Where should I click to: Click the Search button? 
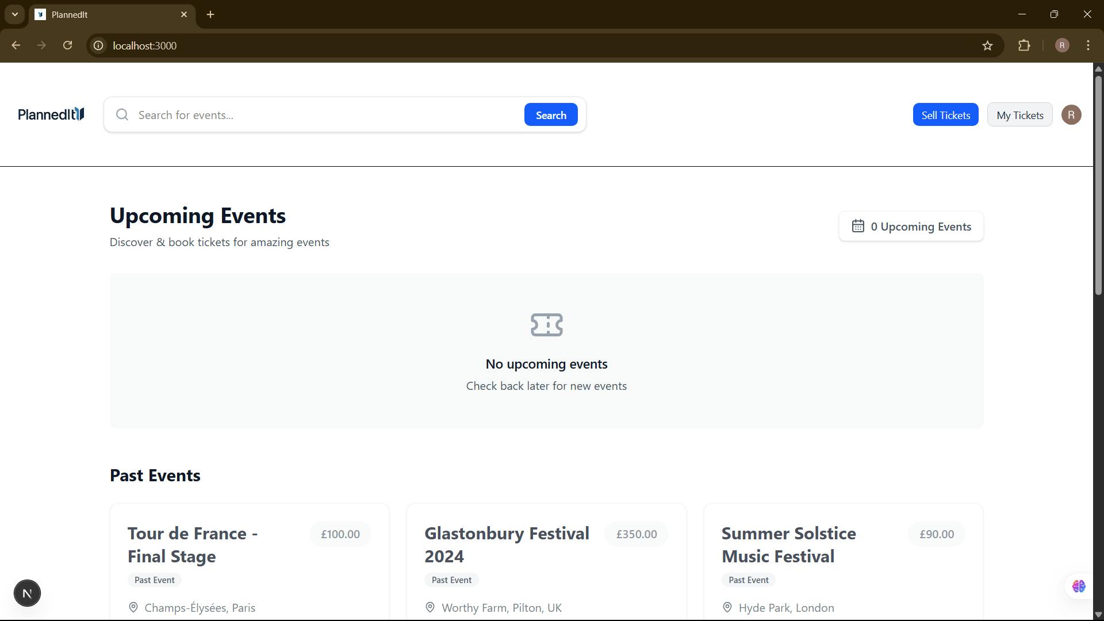(550, 114)
